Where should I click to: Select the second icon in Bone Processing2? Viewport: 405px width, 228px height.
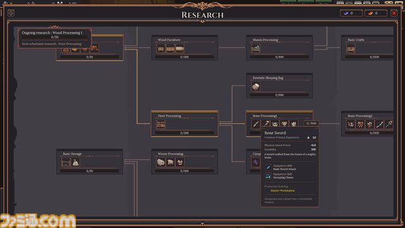(x=360, y=124)
